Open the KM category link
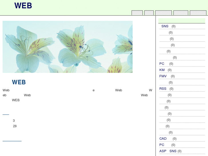Viewport: 208px width, 156px height. point(162,70)
